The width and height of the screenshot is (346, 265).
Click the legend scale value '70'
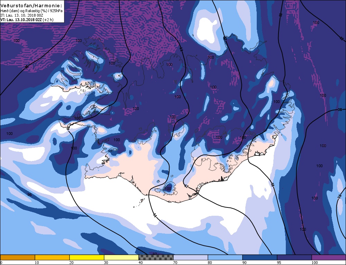tap(175, 263)
